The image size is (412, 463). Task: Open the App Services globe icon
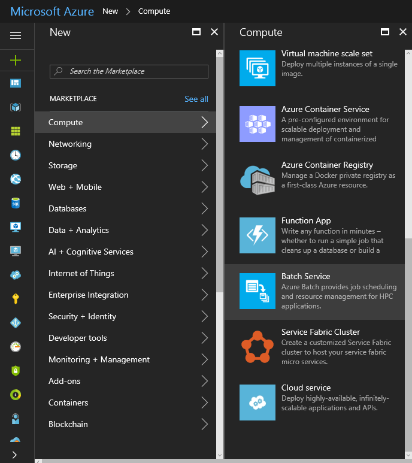[16, 179]
